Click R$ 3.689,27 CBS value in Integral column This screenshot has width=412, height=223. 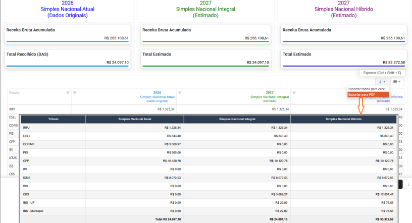pyautogui.click(x=279, y=194)
